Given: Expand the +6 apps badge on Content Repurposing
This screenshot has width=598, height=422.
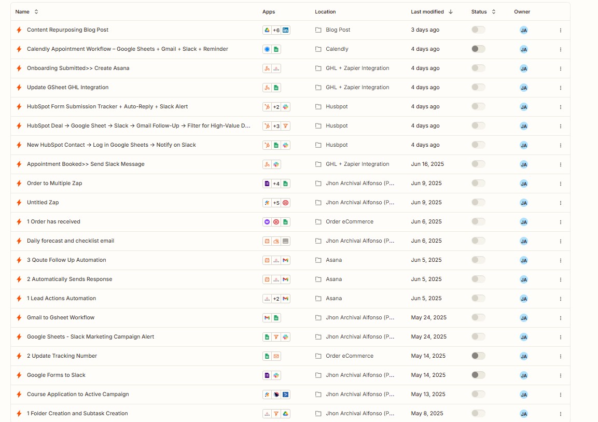Looking at the screenshot, I should [276, 30].
